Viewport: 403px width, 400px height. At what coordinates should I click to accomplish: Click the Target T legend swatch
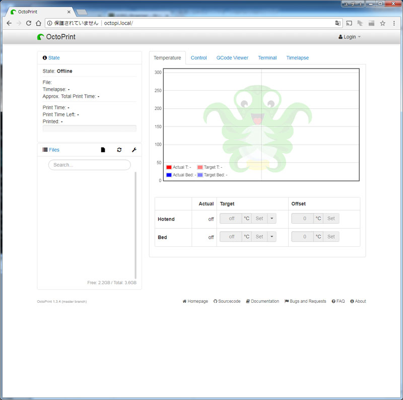[x=200, y=167]
